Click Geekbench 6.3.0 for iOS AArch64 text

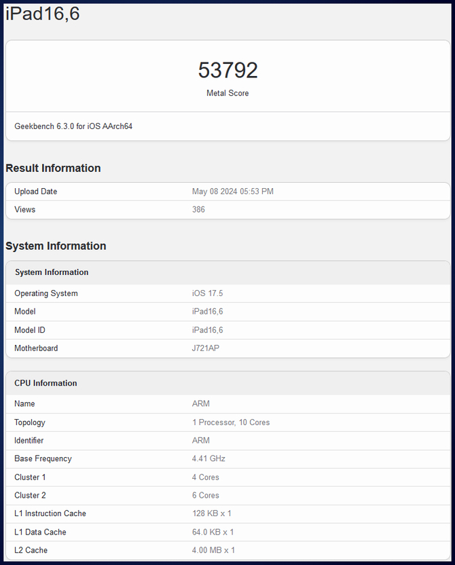click(x=73, y=126)
